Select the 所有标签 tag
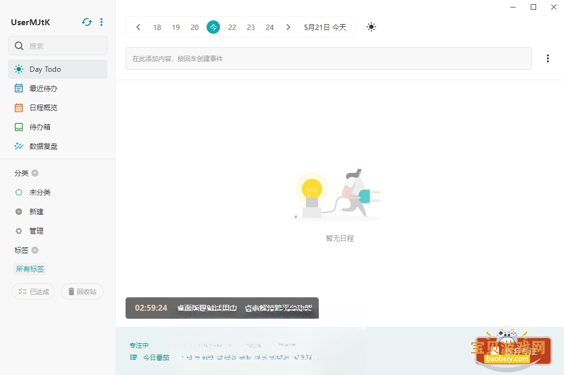This screenshot has height=375, width=564. [30, 269]
